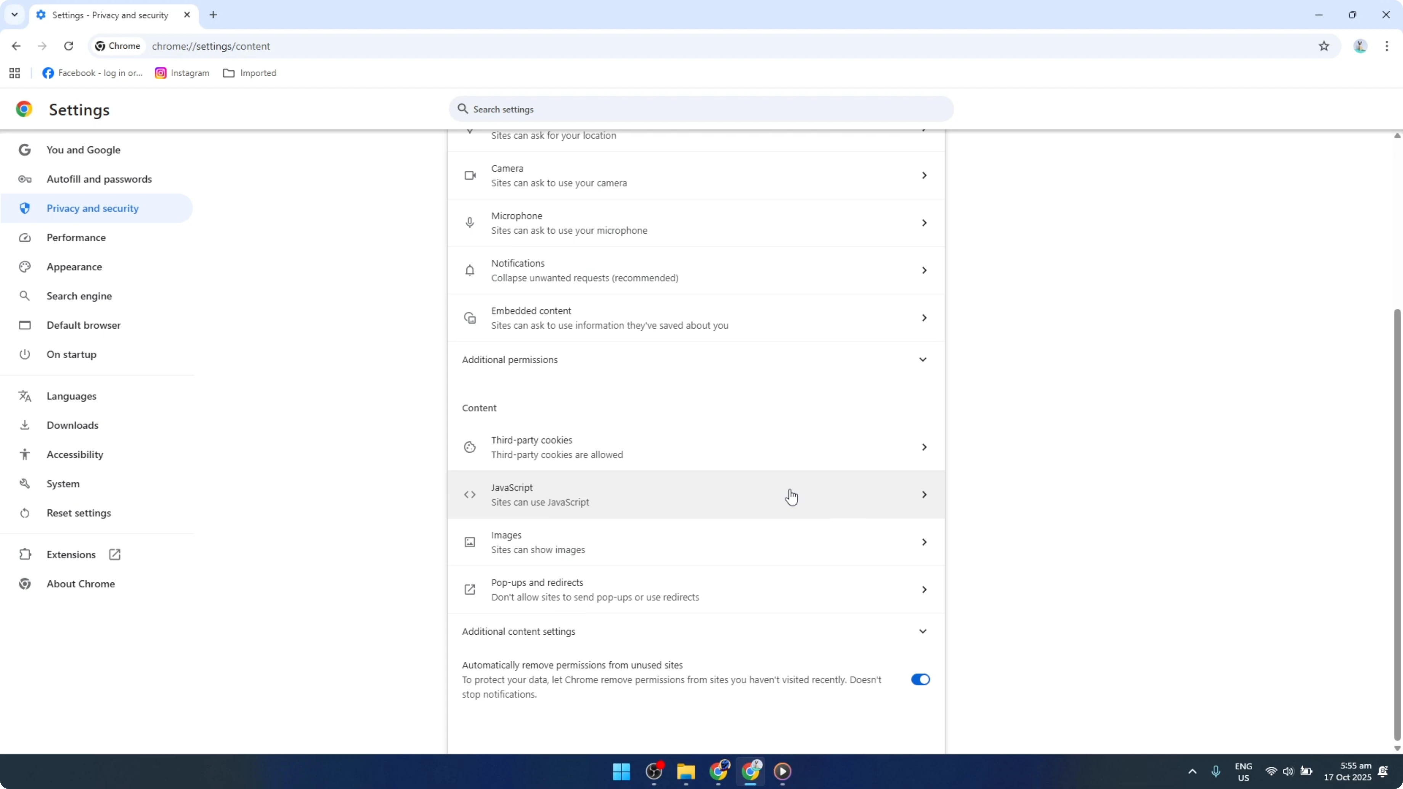Click the Third-party cookies cookie icon
The height and width of the screenshot is (789, 1403).
pyautogui.click(x=469, y=446)
